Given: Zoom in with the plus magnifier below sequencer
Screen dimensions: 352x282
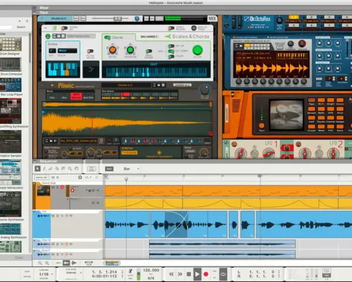Looking at the screenshot, I should [47, 263].
